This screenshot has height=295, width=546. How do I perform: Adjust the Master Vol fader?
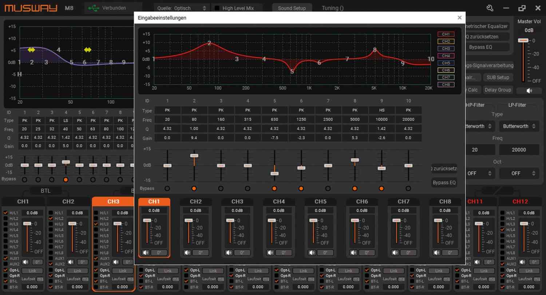tap(523, 40)
